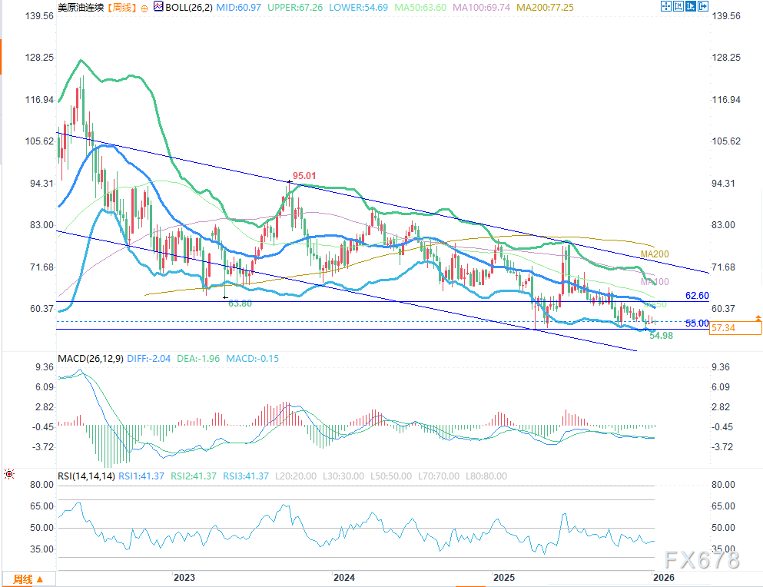Click the orange price alert marker above 57.34

point(758,318)
